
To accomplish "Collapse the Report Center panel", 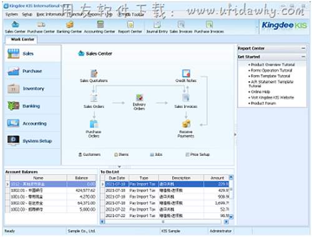I will pyautogui.click(x=303, y=48).
